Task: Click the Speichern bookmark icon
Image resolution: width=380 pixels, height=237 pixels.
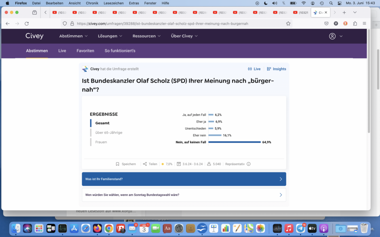Action: pos(118,164)
